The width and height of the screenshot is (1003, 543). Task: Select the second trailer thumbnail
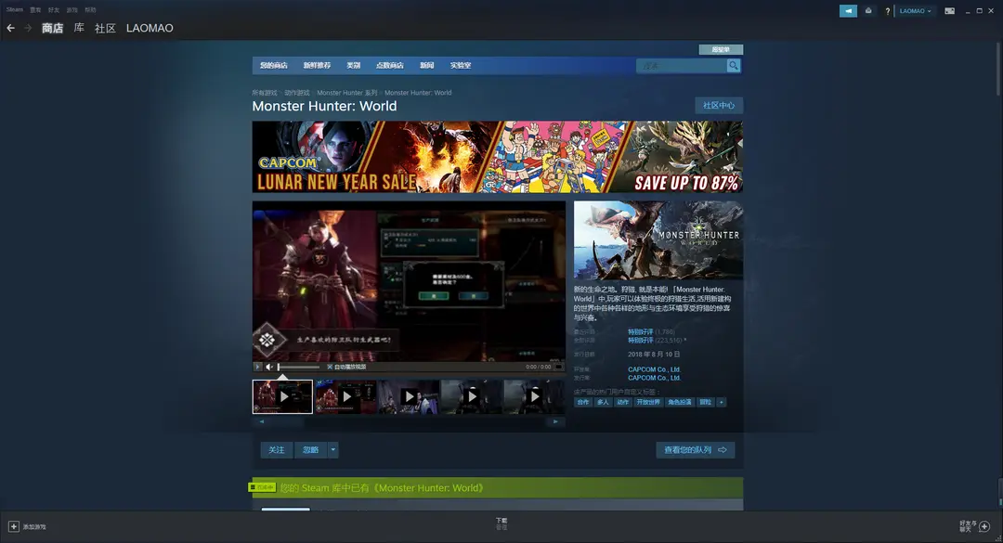pos(345,396)
